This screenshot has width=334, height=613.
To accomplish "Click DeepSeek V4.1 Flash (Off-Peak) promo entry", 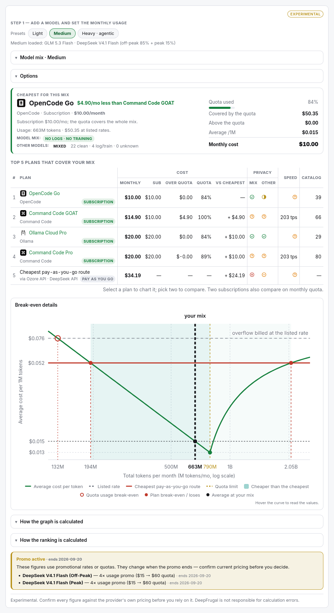I will pos(117,576).
